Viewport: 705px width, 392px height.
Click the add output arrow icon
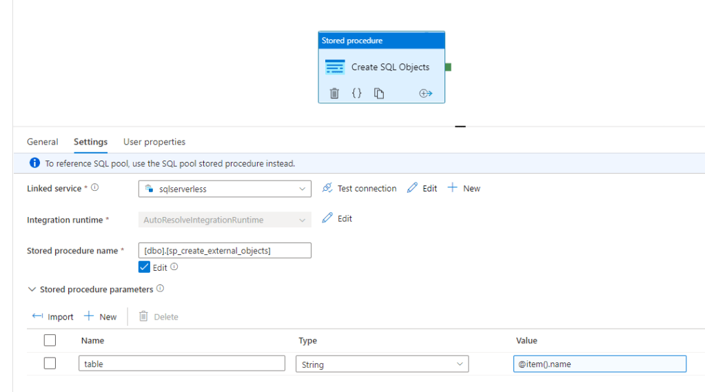click(425, 93)
